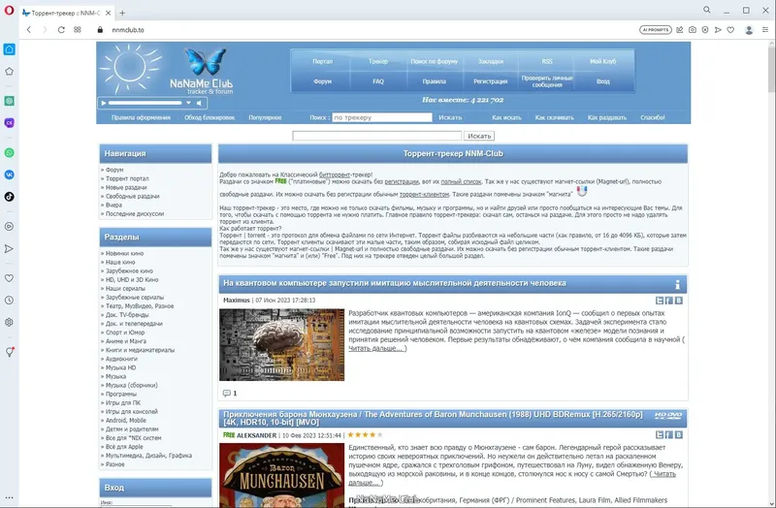Viewport: 776px width, 508px height.
Task: Open Поиск по форуму menu item
Action: (434, 61)
